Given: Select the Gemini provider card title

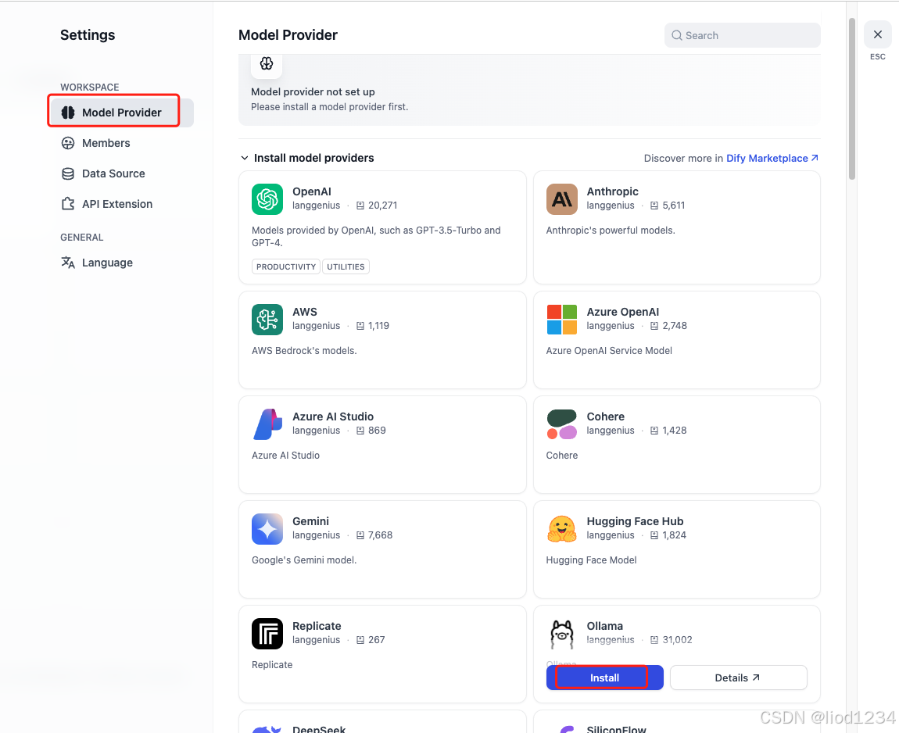Looking at the screenshot, I should pos(311,521).
